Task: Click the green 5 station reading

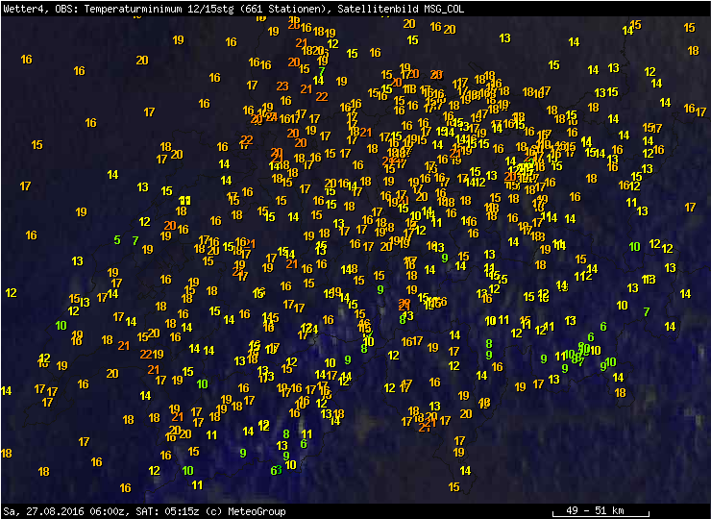Action: 117,240
